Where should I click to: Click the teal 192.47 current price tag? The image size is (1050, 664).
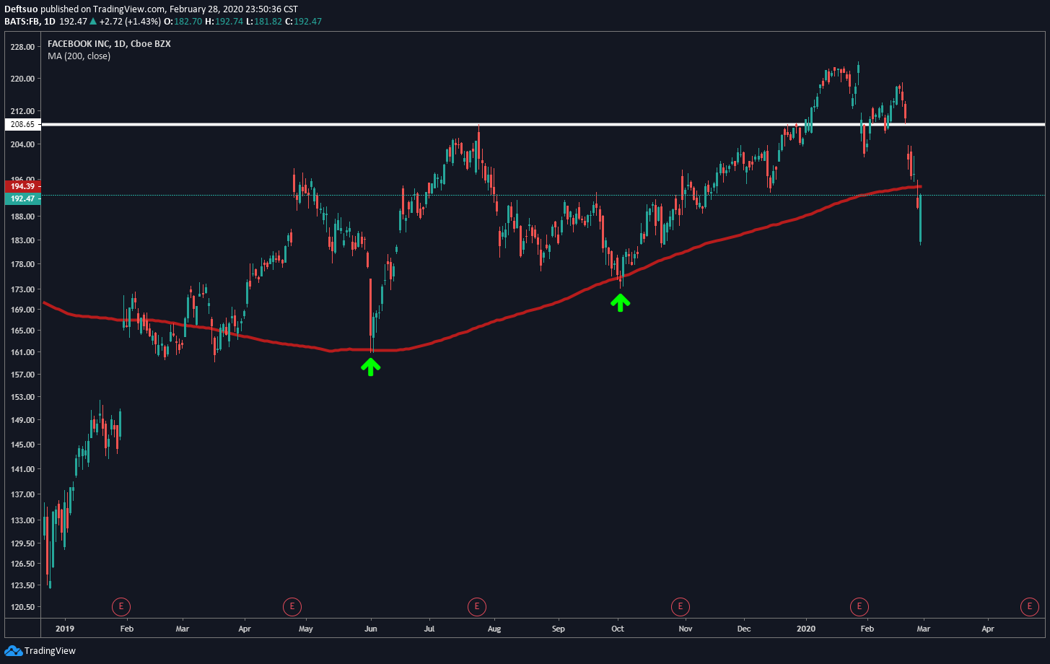[x=22, y=198]
